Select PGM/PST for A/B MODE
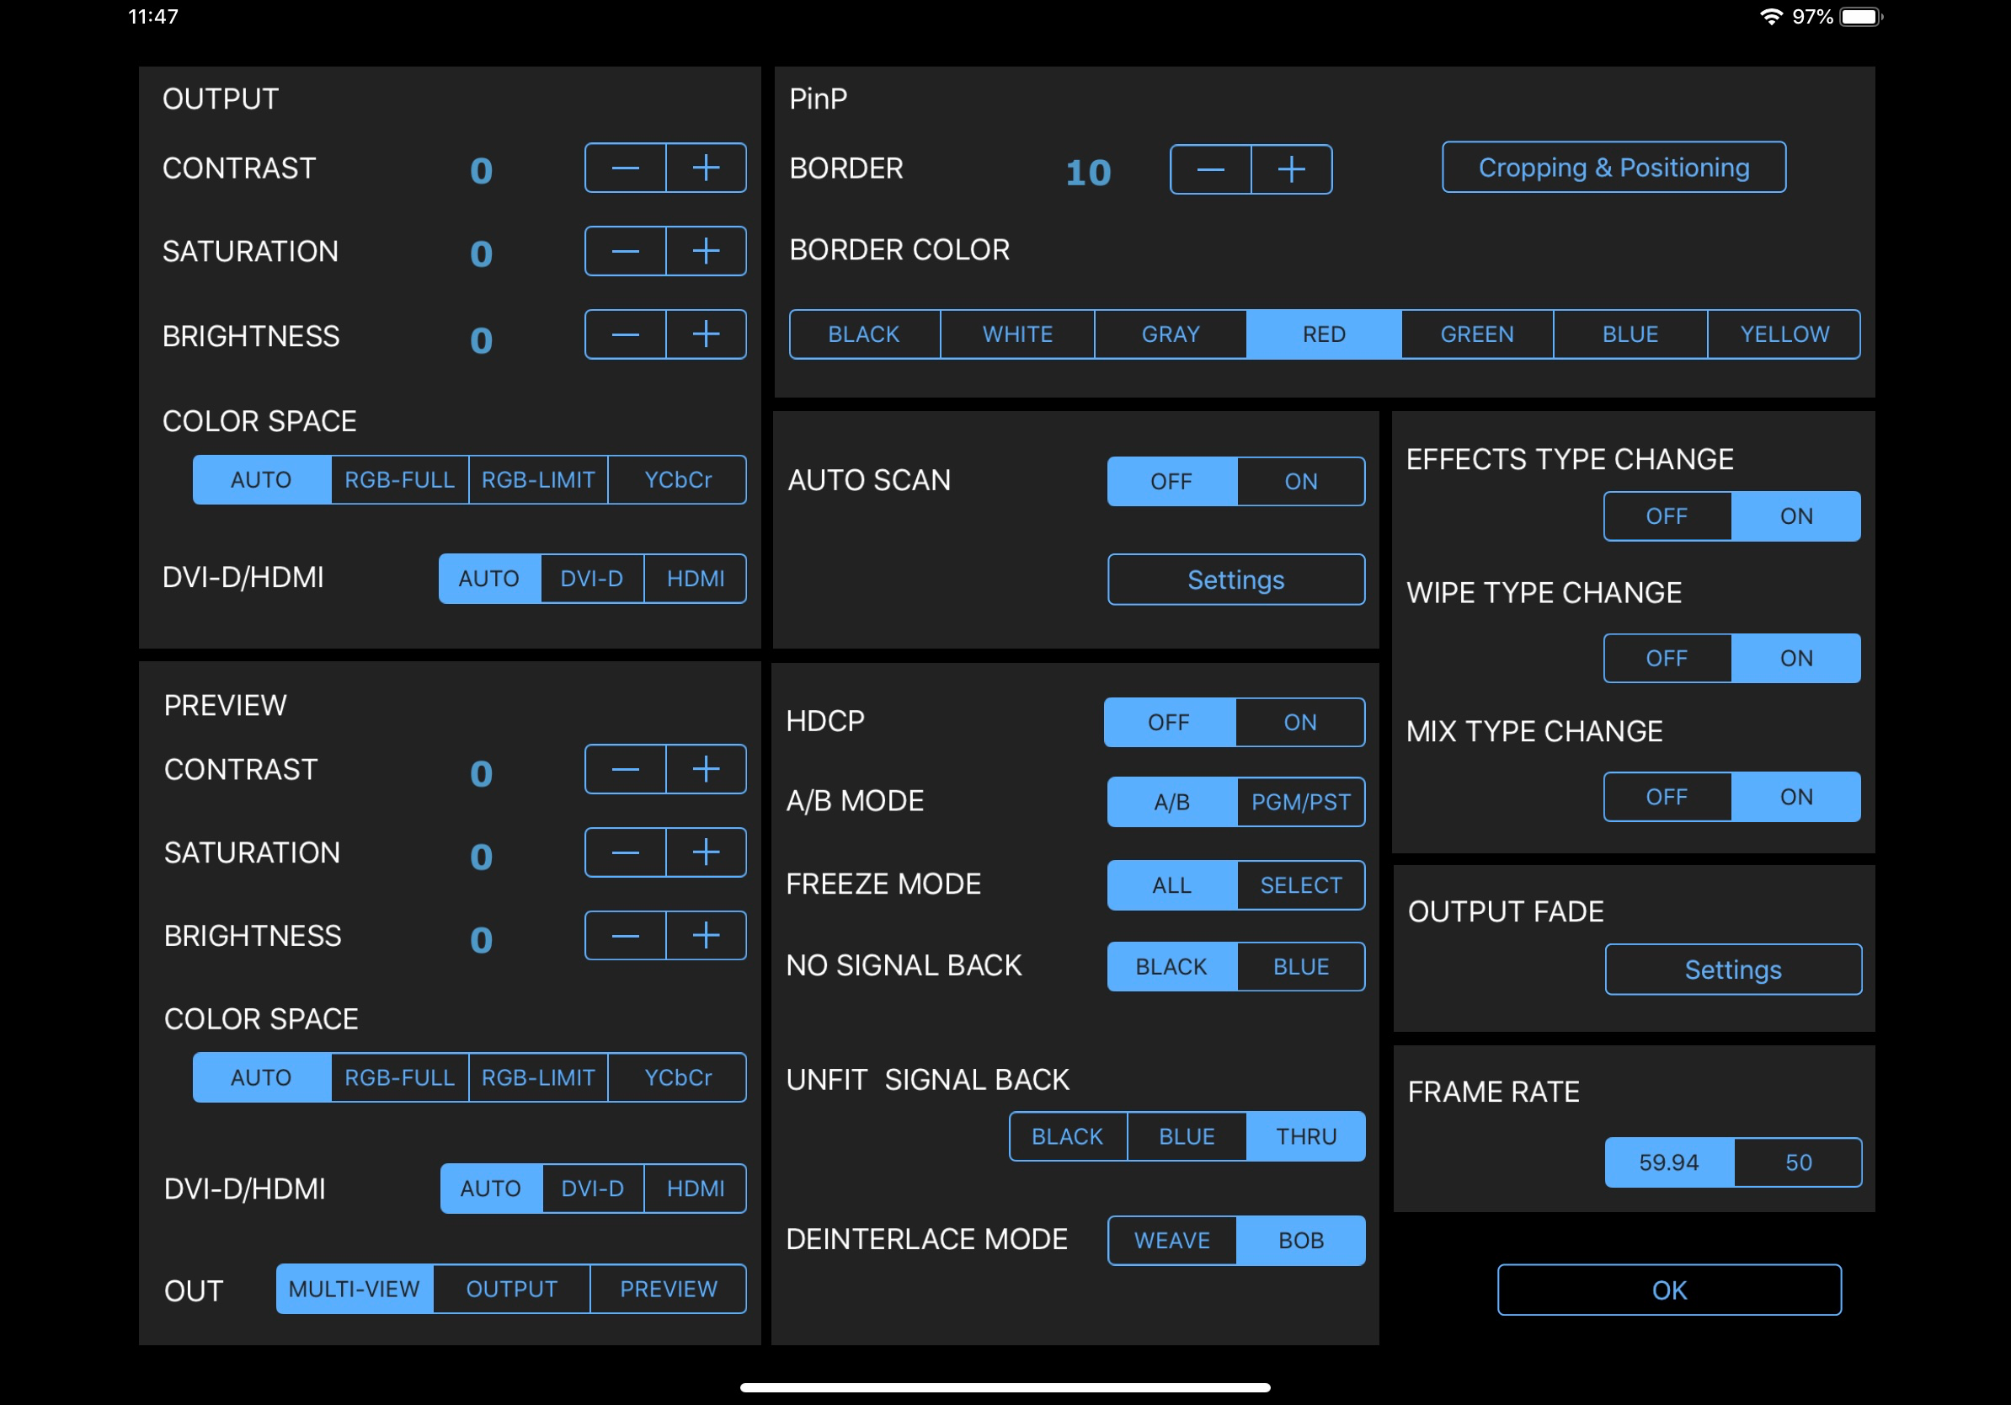 click(x=1301, y=802)
